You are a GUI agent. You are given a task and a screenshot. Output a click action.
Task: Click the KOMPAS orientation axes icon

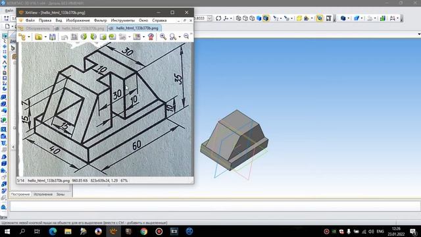tap(226, 18)
